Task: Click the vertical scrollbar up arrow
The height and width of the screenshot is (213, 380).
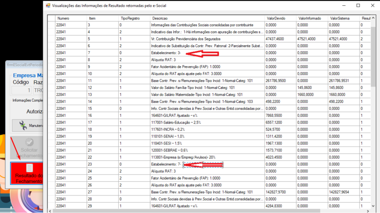Action: pyautogui.click(x=373, y=18)
